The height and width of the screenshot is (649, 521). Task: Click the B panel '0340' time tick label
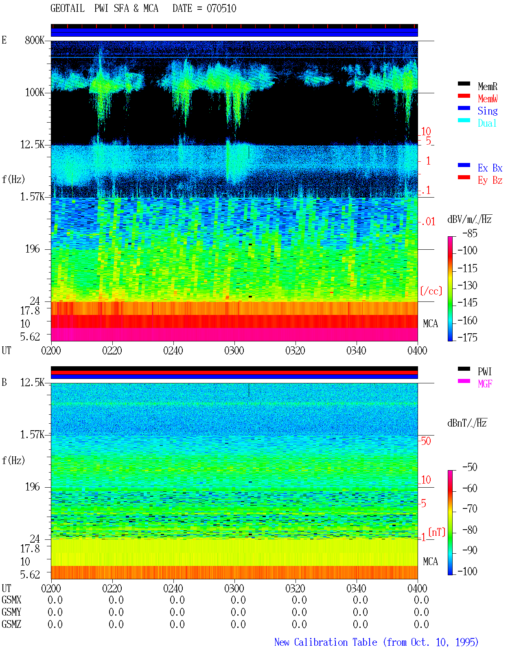(356, 589)
